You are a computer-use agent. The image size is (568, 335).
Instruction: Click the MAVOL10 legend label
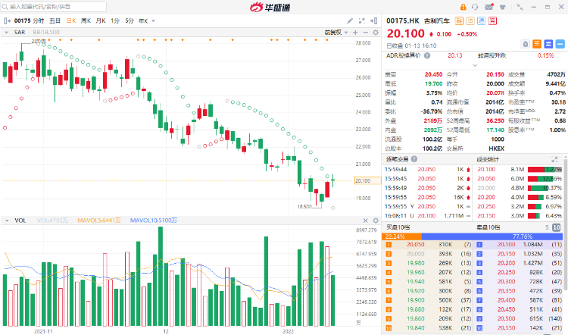(x=154, y=221)
